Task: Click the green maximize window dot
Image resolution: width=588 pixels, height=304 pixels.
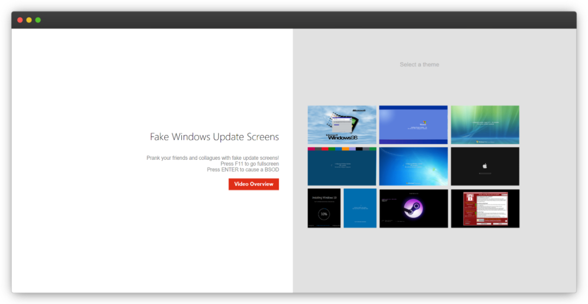Action: click(x=38, y=20)
